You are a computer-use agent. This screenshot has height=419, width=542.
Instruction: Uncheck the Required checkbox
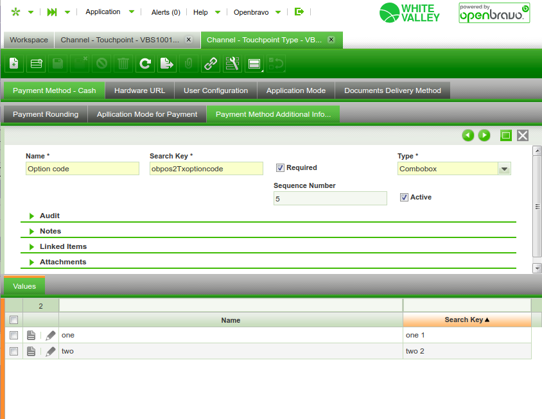(x=280, y=167)
